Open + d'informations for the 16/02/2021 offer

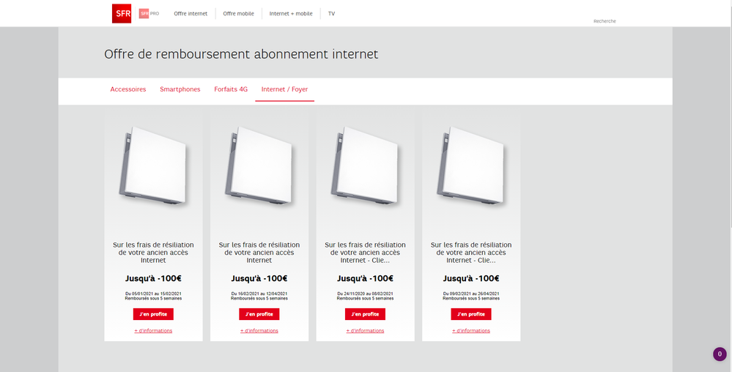[259, 331]
